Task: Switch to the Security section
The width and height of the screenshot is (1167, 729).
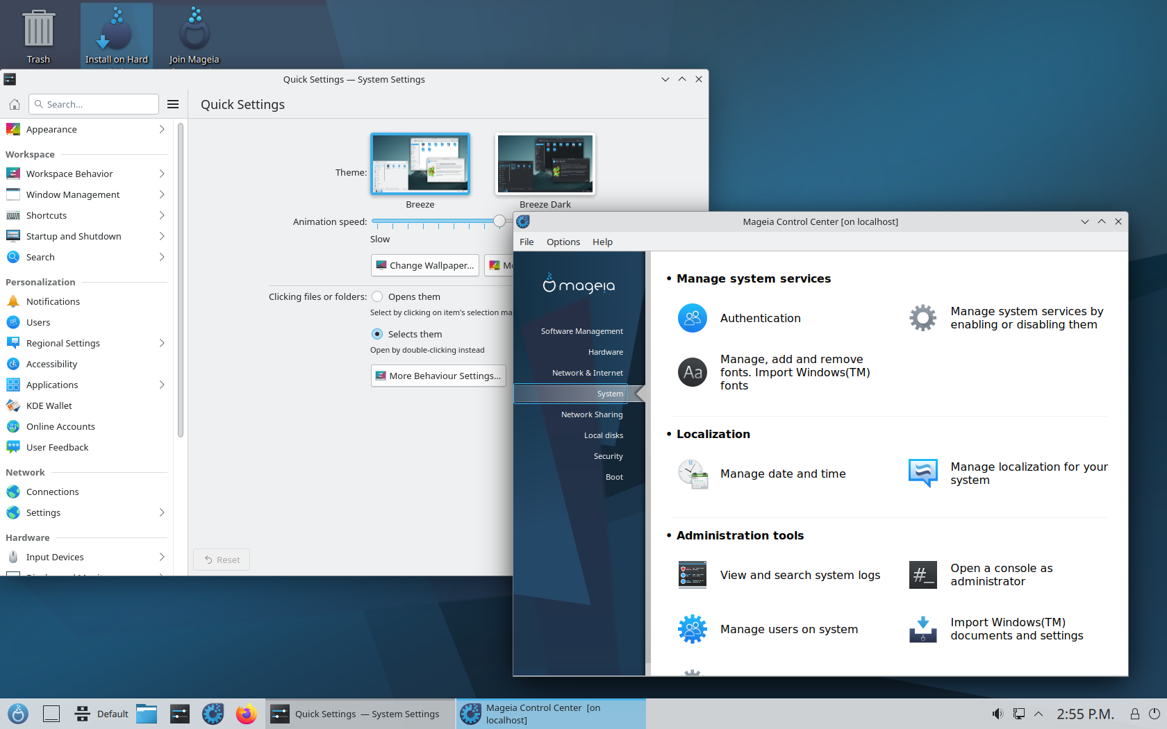Action: pos(608,456)
